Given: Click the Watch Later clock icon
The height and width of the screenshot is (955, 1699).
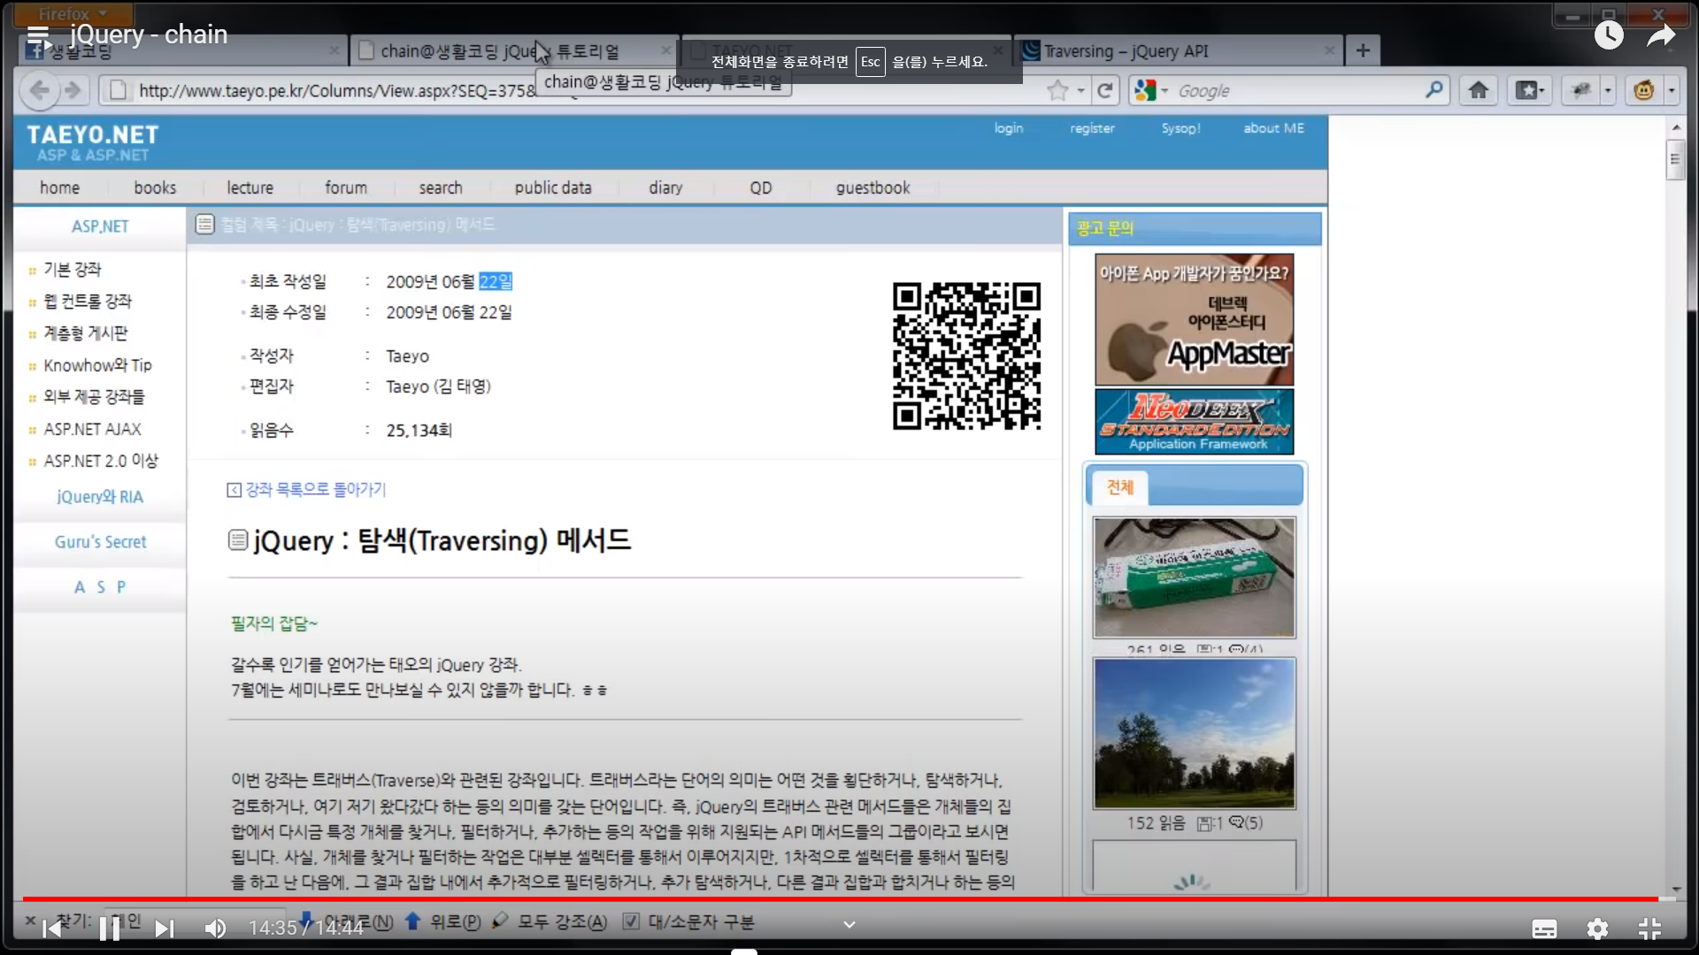Looking at the screenshot, I should 1609,35.
